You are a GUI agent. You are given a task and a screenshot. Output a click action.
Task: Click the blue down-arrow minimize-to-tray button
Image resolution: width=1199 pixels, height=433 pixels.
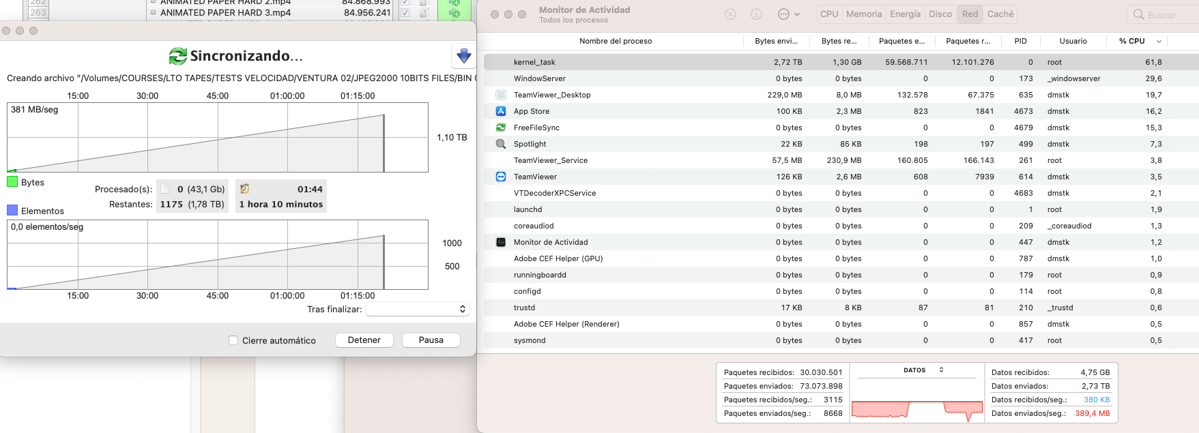point(464,56)
